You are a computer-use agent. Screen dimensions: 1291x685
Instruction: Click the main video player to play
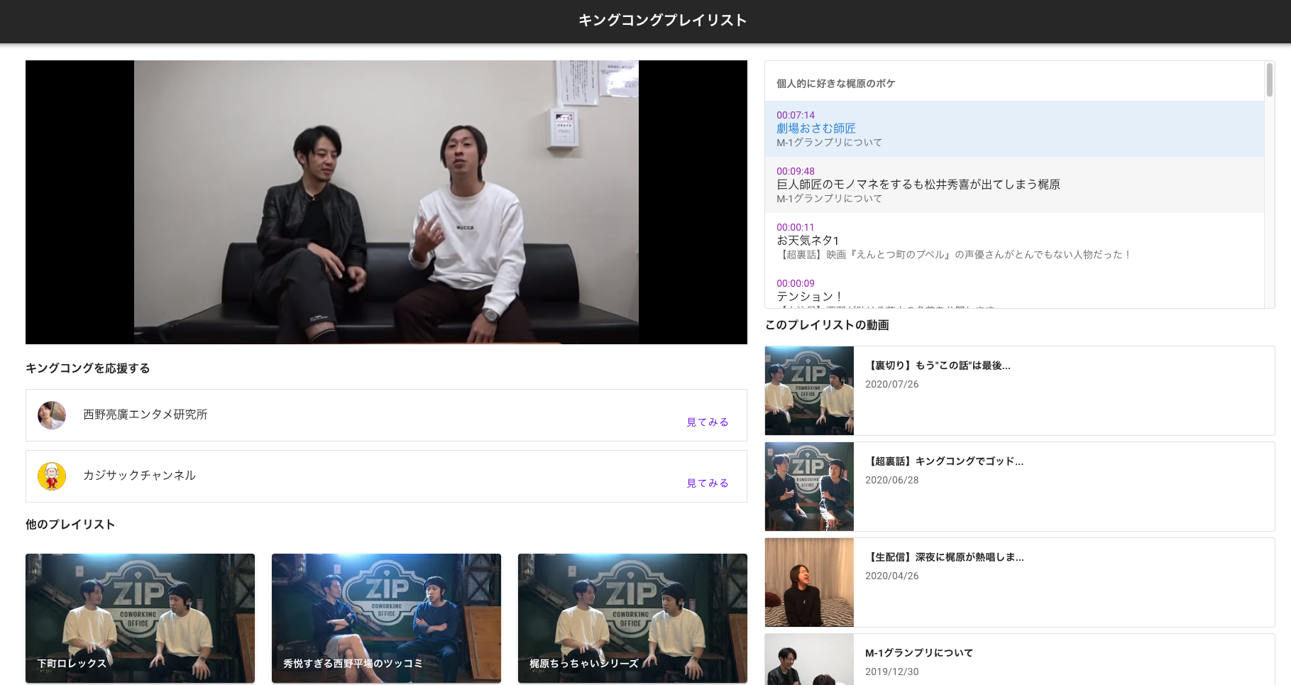tap(386, 202)
